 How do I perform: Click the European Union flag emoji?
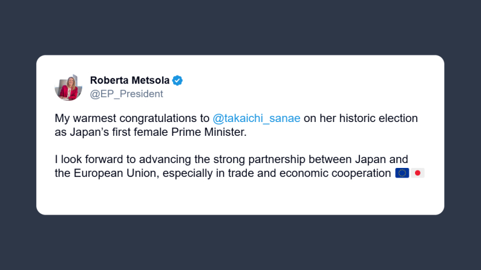402,173
